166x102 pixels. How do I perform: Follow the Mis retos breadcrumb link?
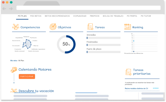click(14, 61)
